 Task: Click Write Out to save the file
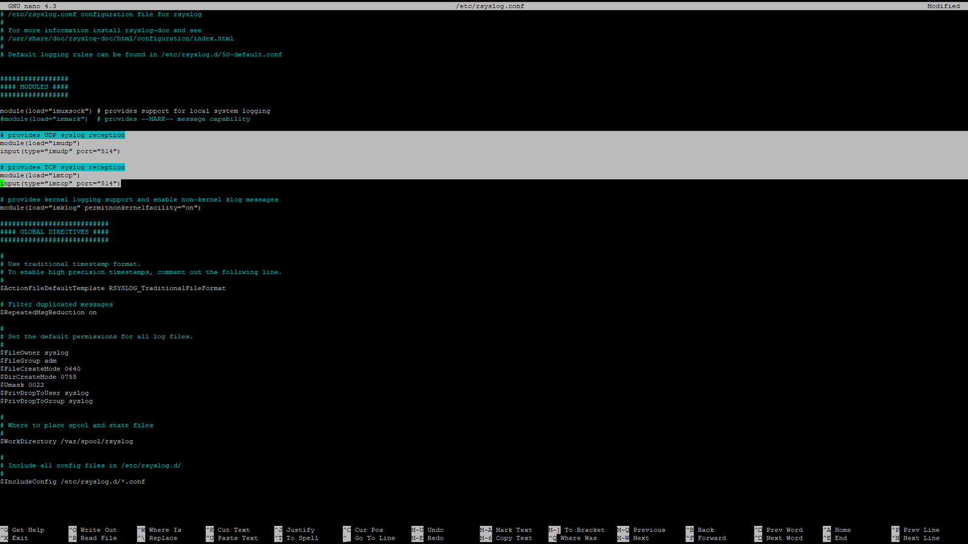coord(97,529)
